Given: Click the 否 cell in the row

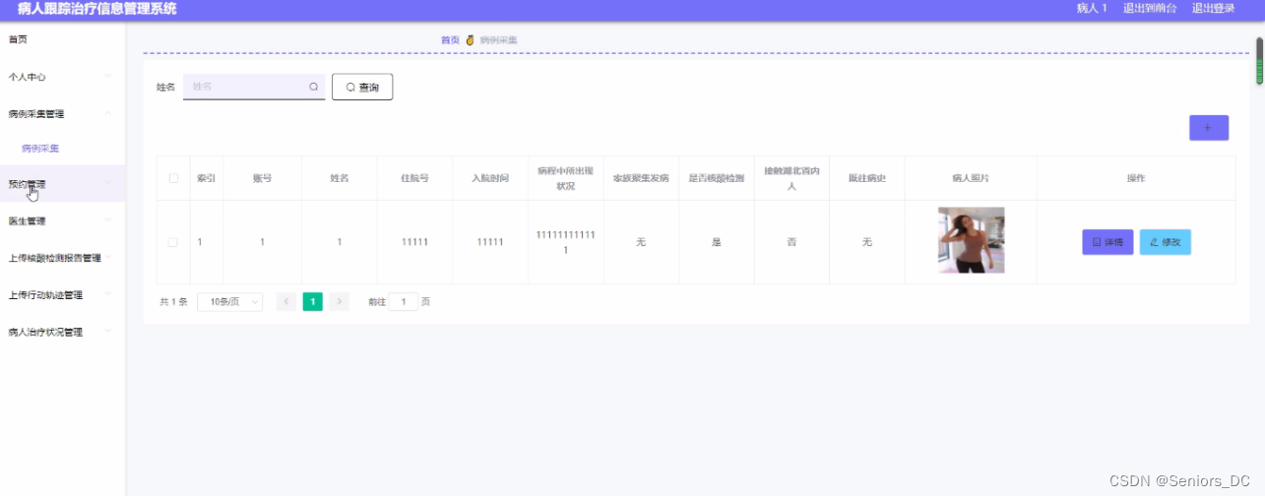Looking at the screenshot, I should point(791,242).
